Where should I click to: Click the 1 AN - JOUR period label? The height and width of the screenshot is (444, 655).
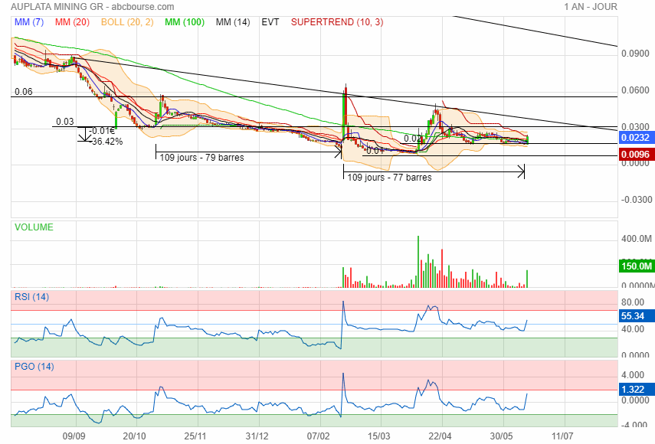(590, 7)
